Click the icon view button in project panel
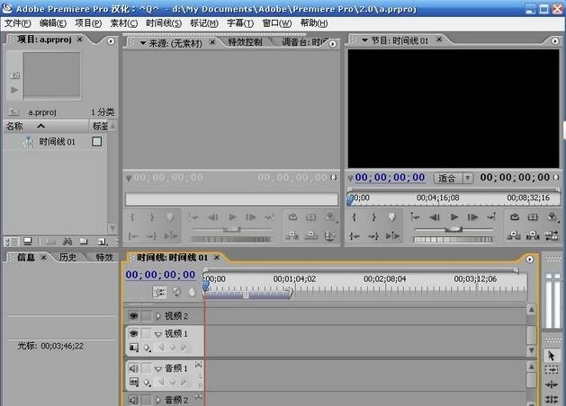 28,242
